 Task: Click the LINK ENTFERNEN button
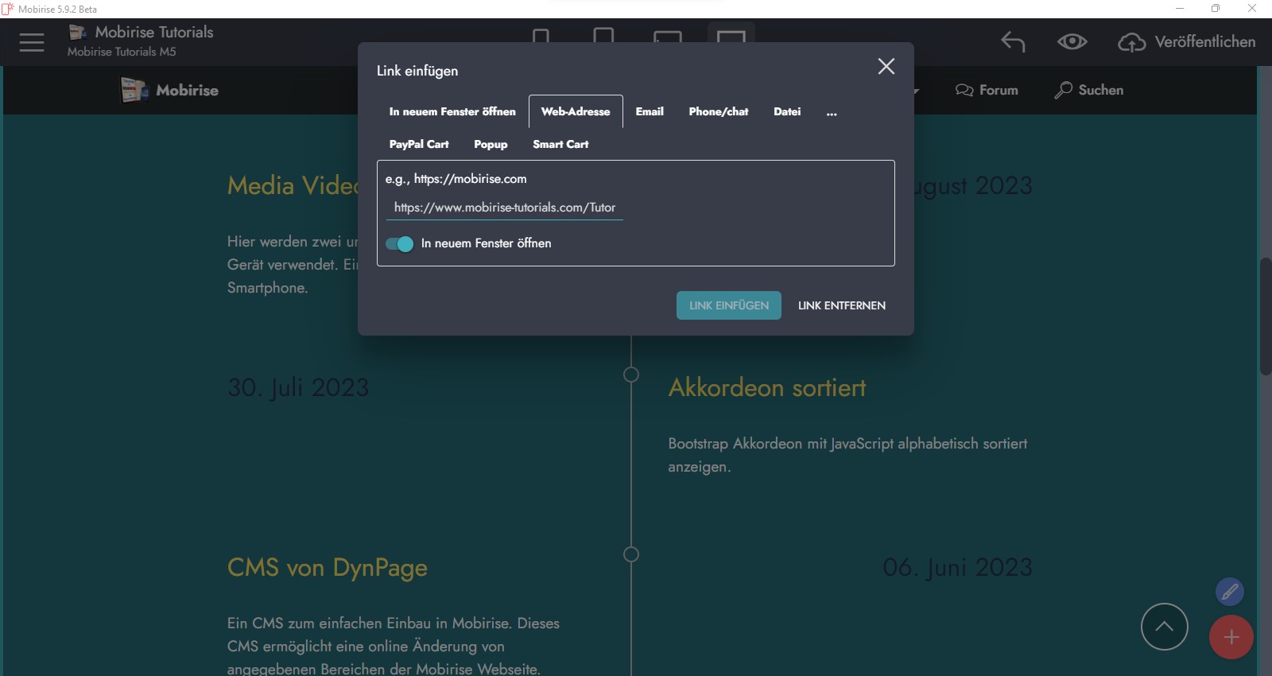pos(842,305)
